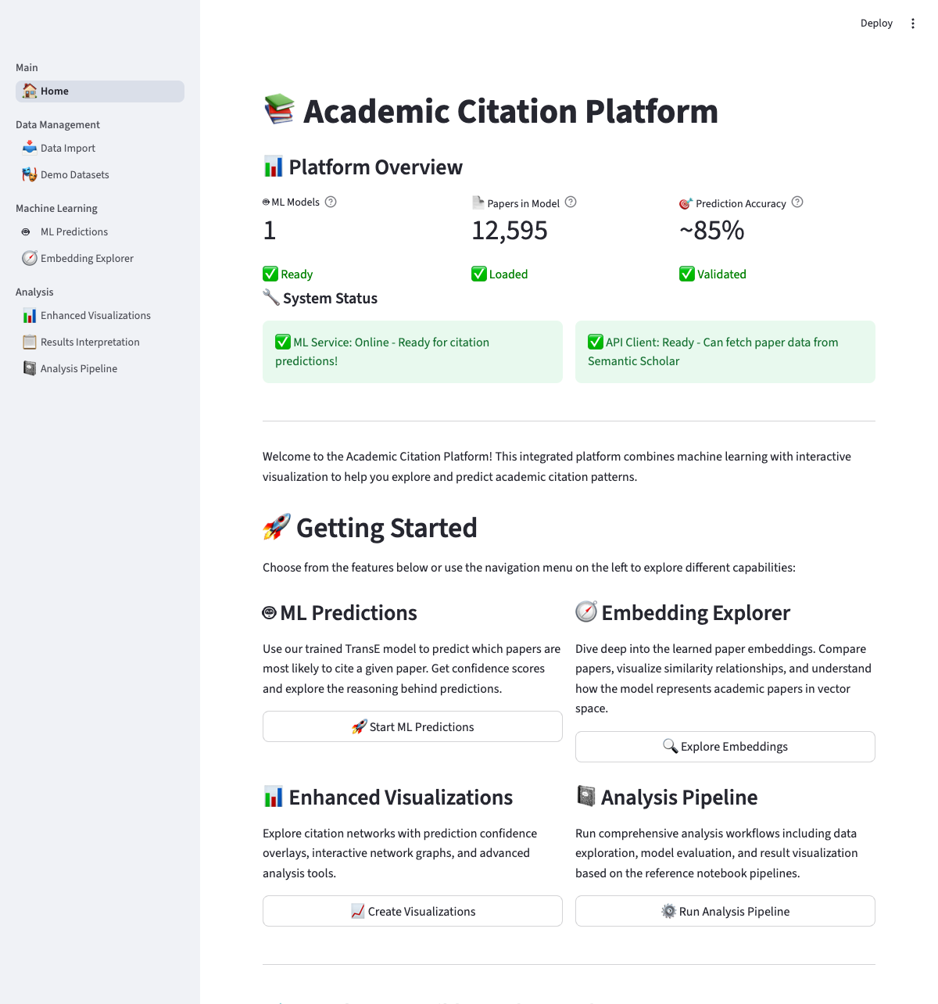938x1004 pixels.
Task: Click the help icon beside ML Models
Action: [x=331, y=202]
